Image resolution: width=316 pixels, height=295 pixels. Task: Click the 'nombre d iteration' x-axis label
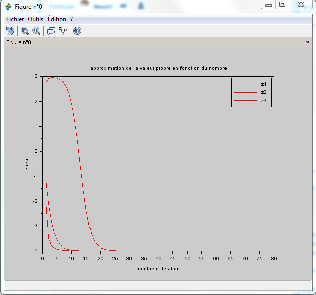point(158,269)
